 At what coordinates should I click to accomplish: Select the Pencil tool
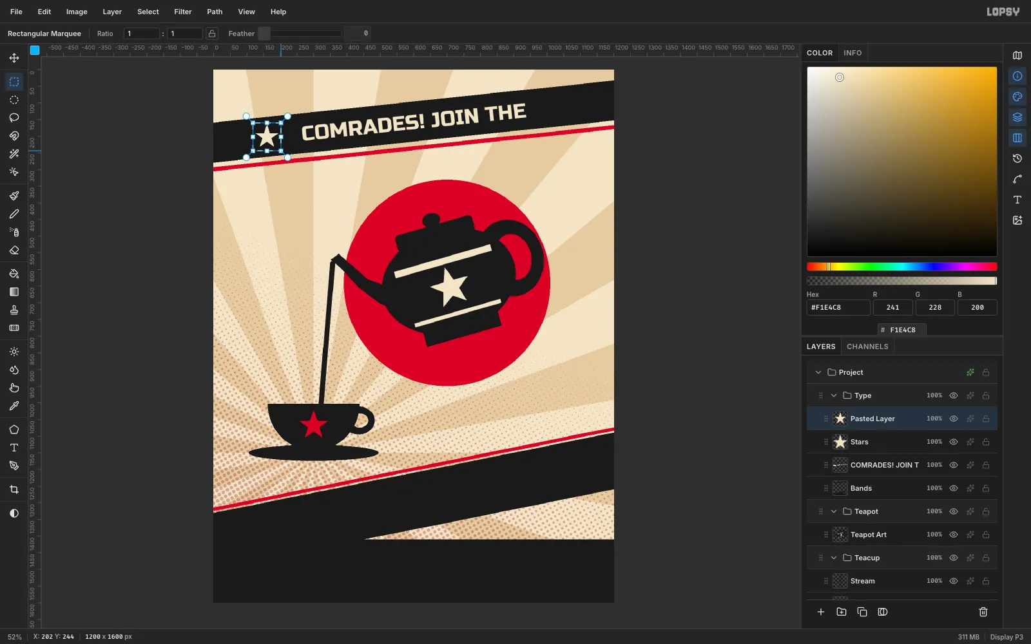(14, 214)
